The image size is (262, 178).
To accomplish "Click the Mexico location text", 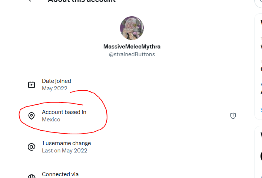I will (51, 120).
